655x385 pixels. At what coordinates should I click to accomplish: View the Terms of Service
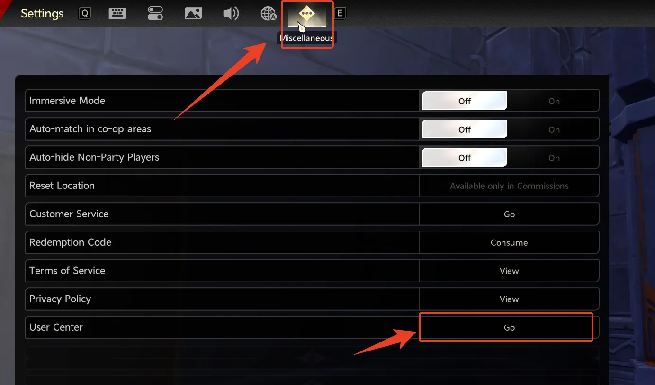509,271
